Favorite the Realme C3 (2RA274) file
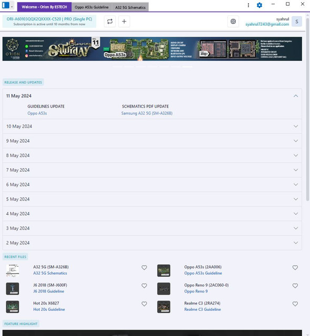This screenshot has width=310, height=336. tap(295, 303)
